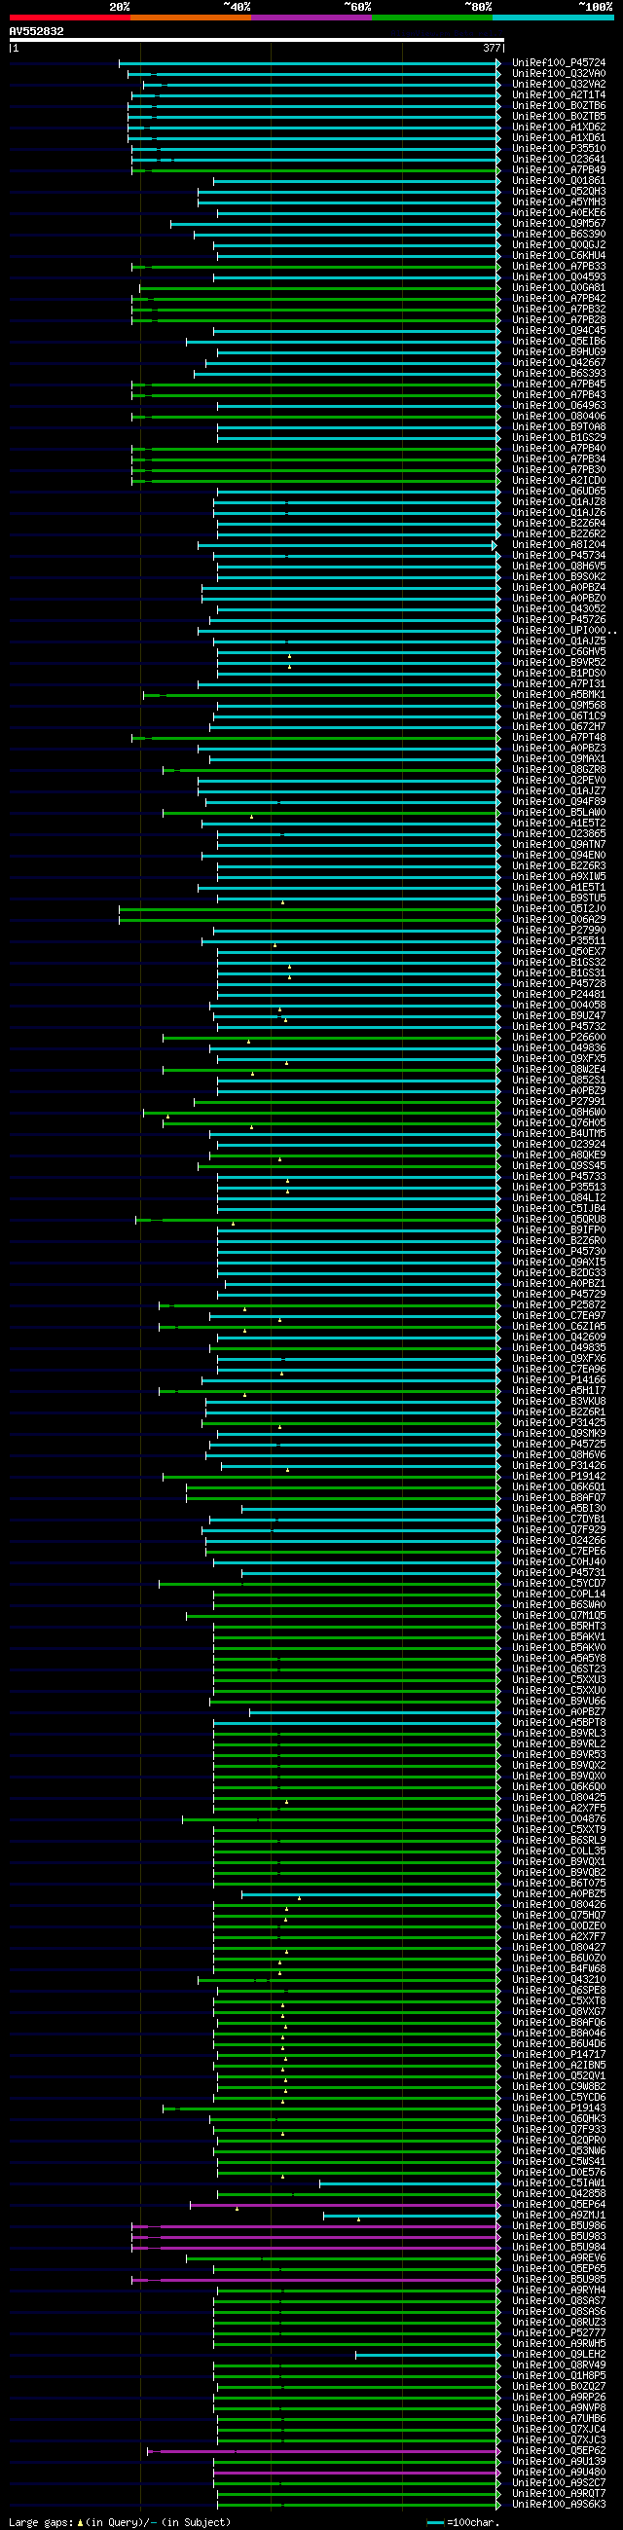Select hit label UniRef100_P35510
Image resolution: width=623 pixels, height=2530 pixels.
coord(559,148)
